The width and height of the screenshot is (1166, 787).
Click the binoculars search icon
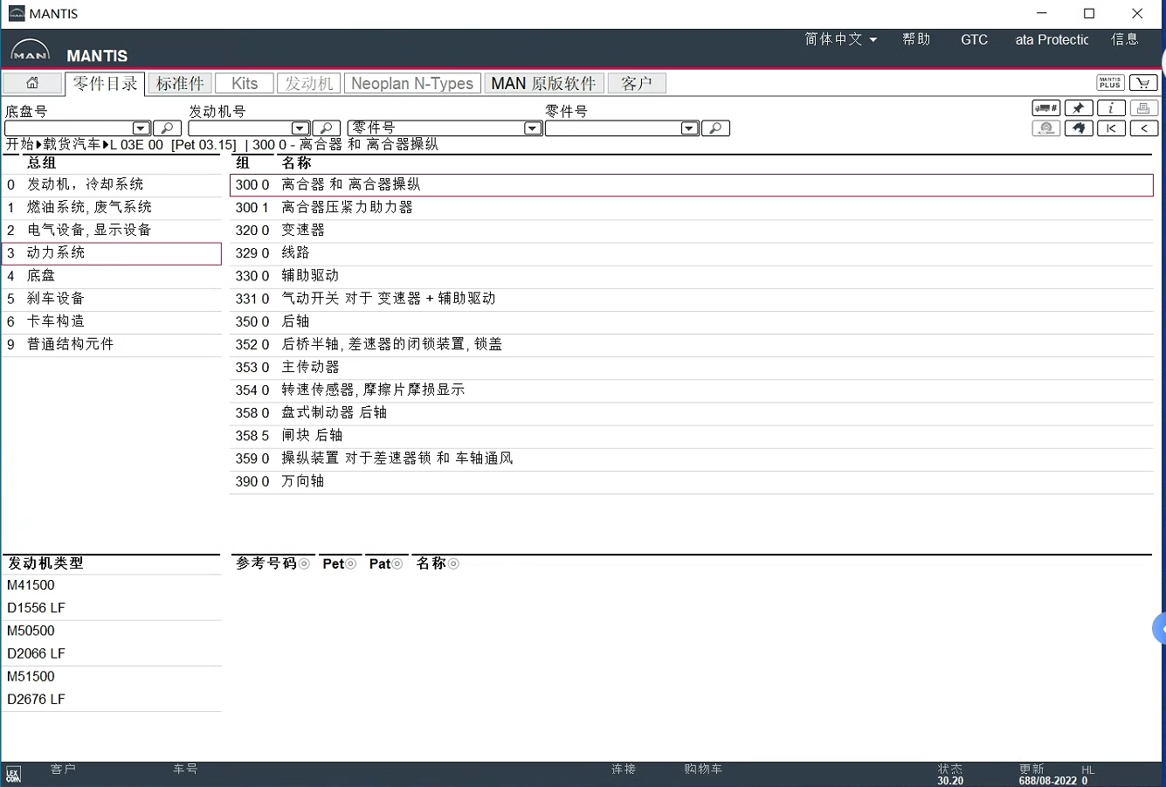[x=1079, y=128]
